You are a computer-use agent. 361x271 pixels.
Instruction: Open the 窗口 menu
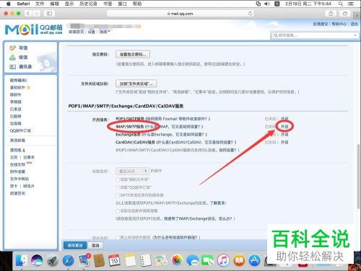click(x=122, y=4)
